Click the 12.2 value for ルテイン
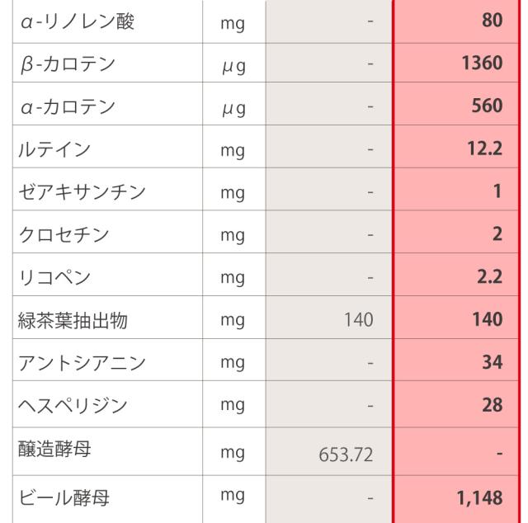 [486, 149]
